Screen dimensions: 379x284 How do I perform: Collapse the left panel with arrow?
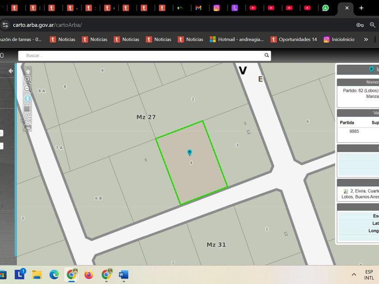tap(11, 71)
